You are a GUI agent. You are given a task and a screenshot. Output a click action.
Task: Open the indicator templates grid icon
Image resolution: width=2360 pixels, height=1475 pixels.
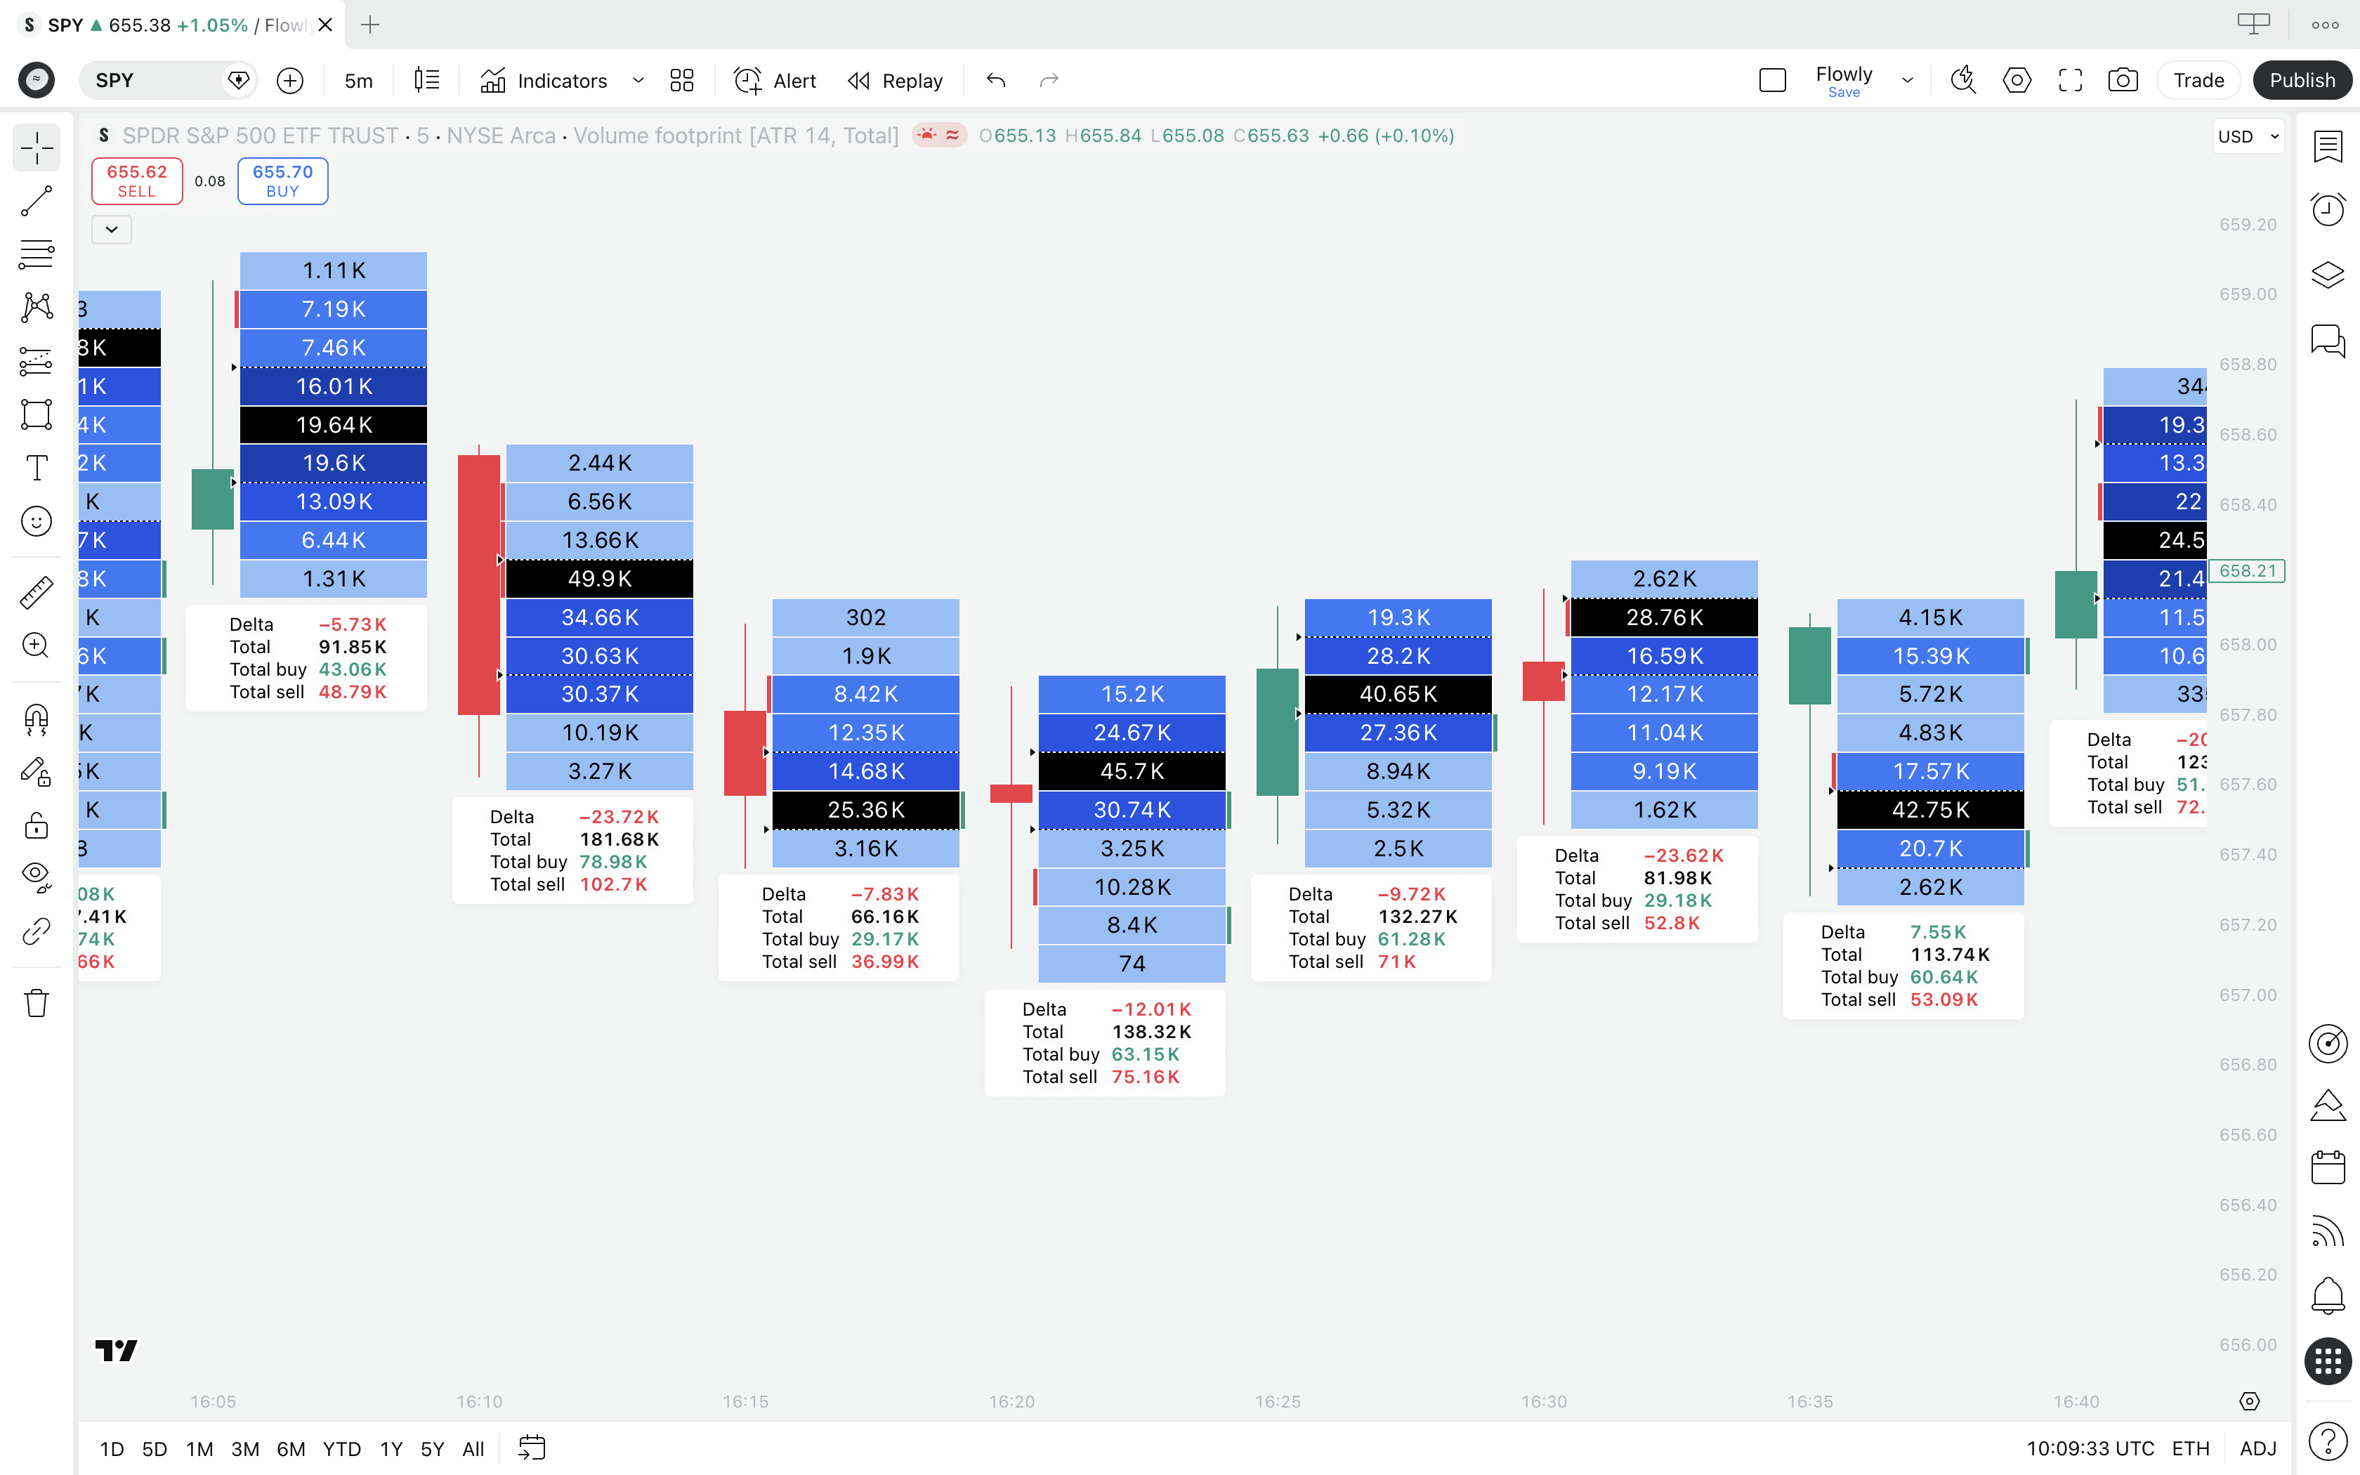click(x=682, y=80)
